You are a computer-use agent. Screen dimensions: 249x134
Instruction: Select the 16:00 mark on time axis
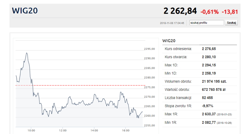coord(126,130)
